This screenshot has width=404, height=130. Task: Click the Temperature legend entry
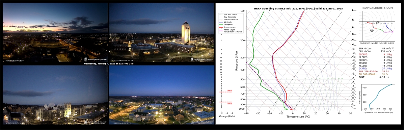point(229,27)
